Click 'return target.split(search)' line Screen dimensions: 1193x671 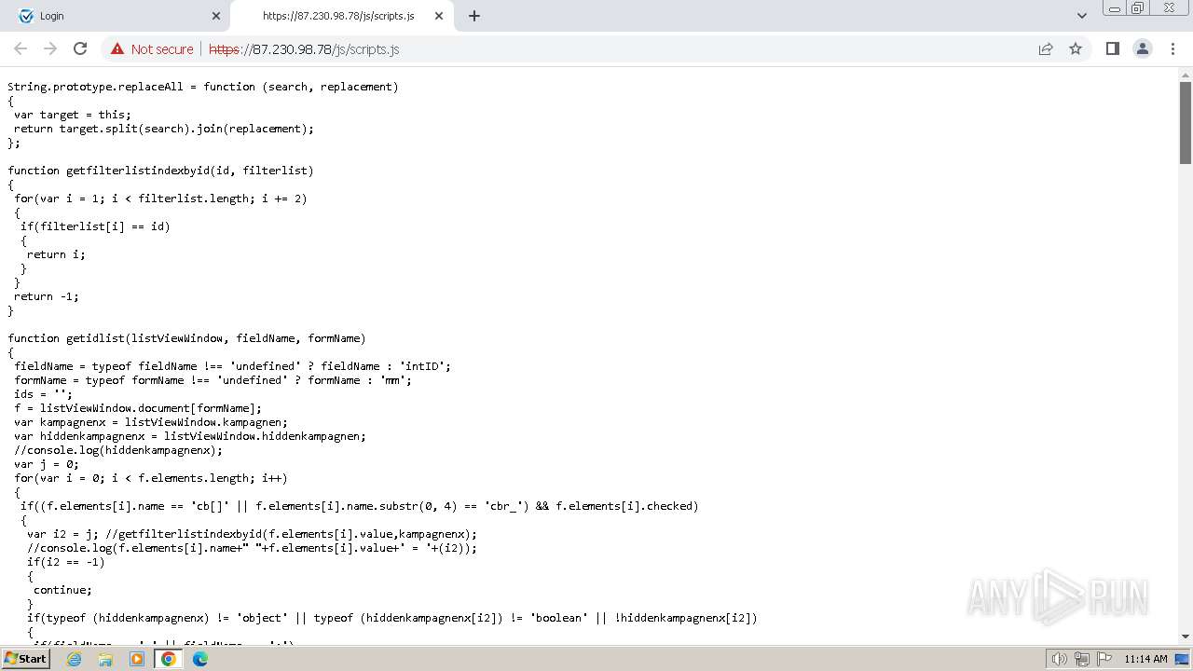pos(164,129)
